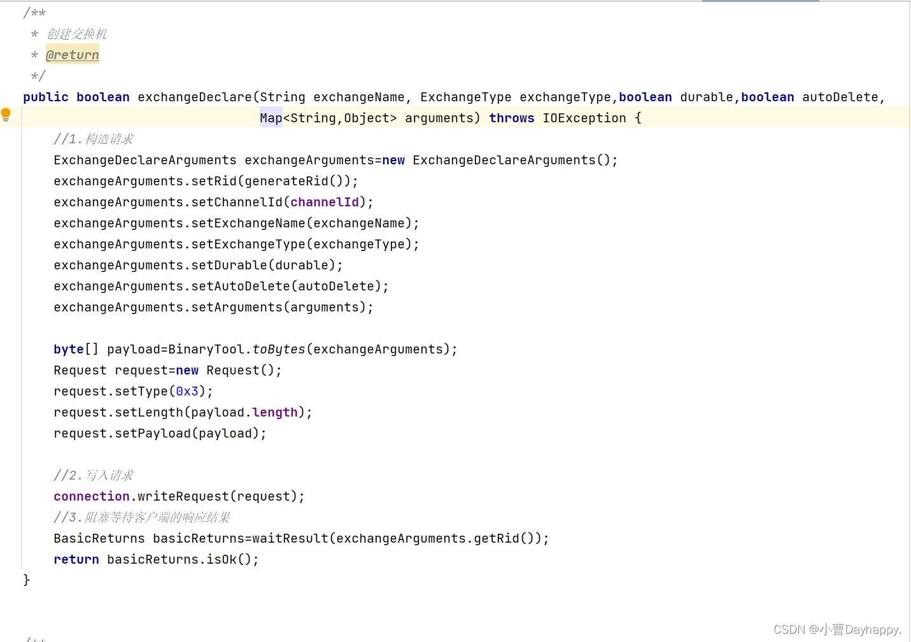
Task: Click the connection field in writeRequest line
Action: 92,496
